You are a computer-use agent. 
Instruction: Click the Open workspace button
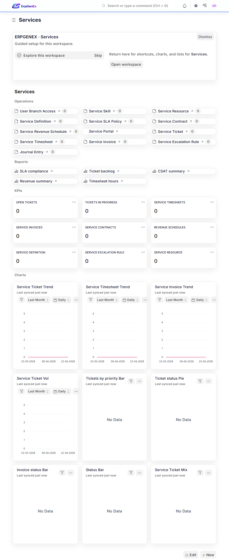(126, 64)
